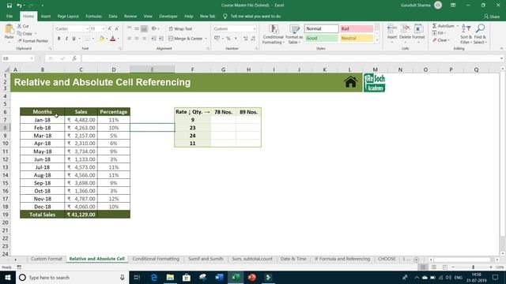Screen dimensions: 506x284
Task: Click cell with 78 Nos.
Action: coord(223,112)
